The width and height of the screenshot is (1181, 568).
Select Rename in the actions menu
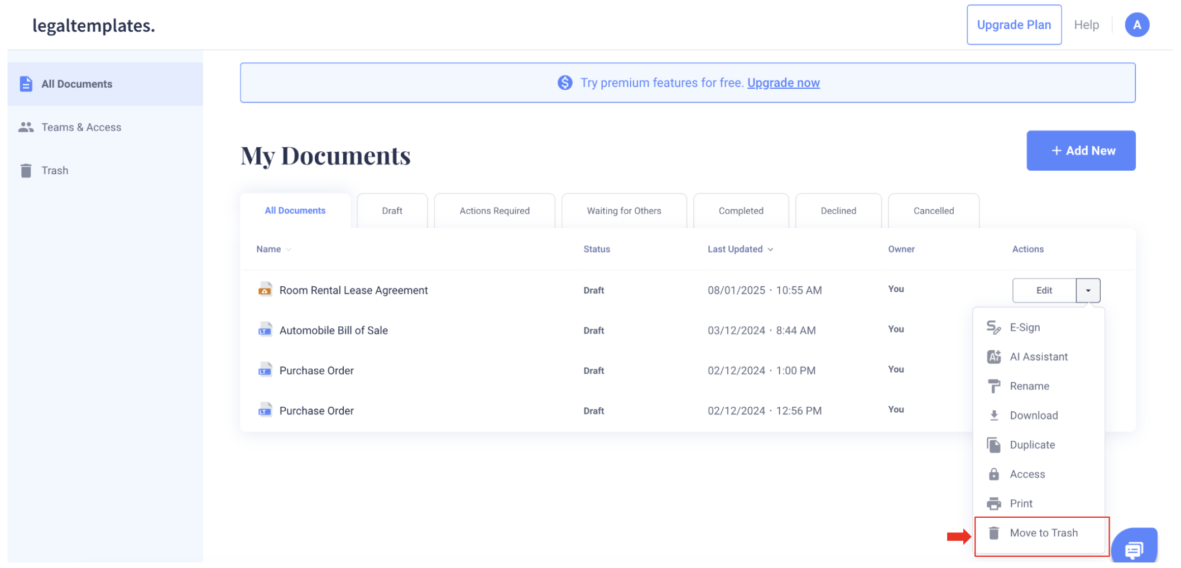(x=1039, y=386)
